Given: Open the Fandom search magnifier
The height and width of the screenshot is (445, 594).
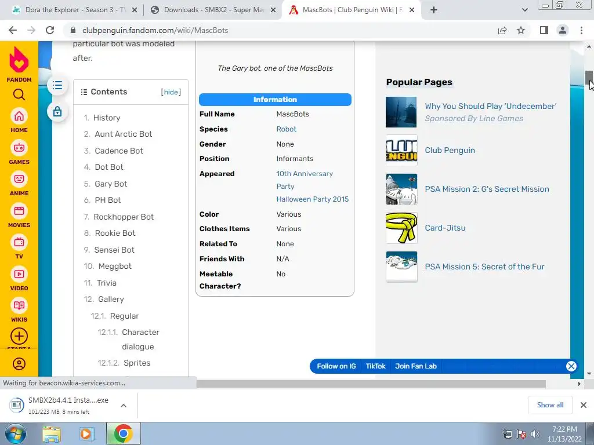Looking at the screenshot, I should [19, 94].
